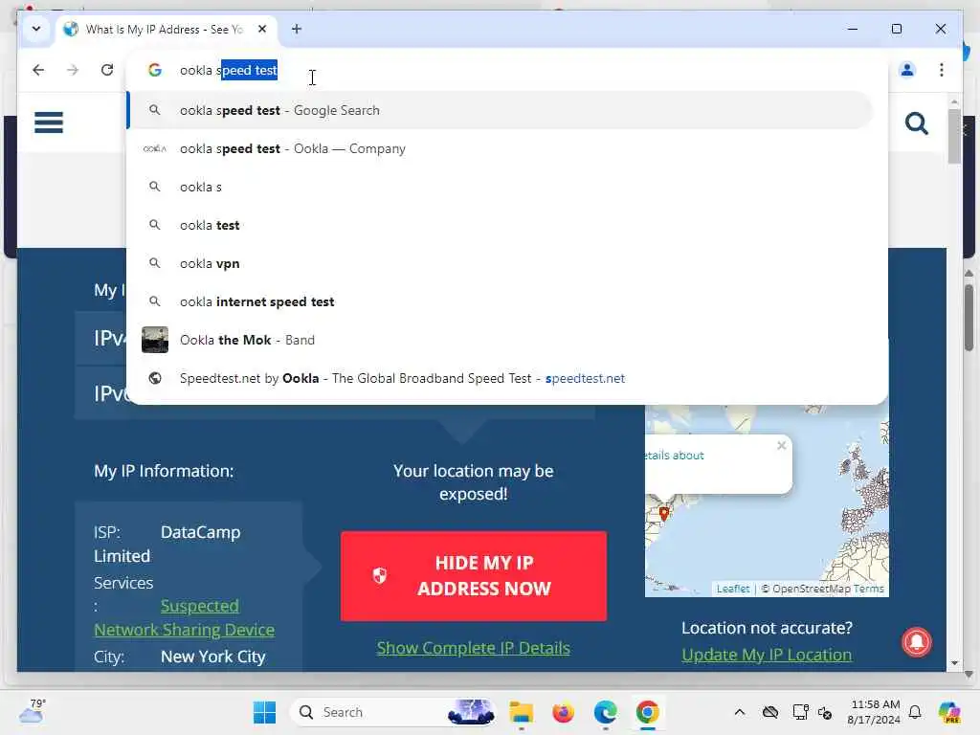The image size is (980, 735).
Task: Open the Windows Start menu
Action: tap(264, 712)
